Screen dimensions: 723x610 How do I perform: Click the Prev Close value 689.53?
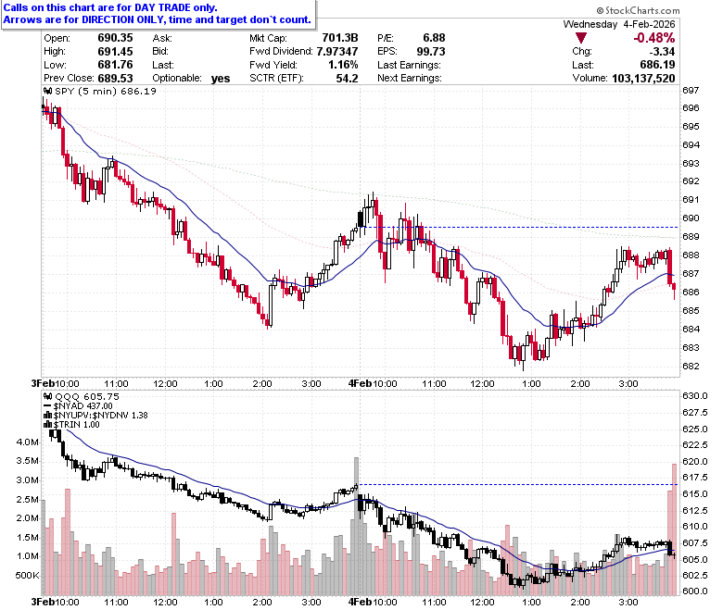[x=115, y=79]
